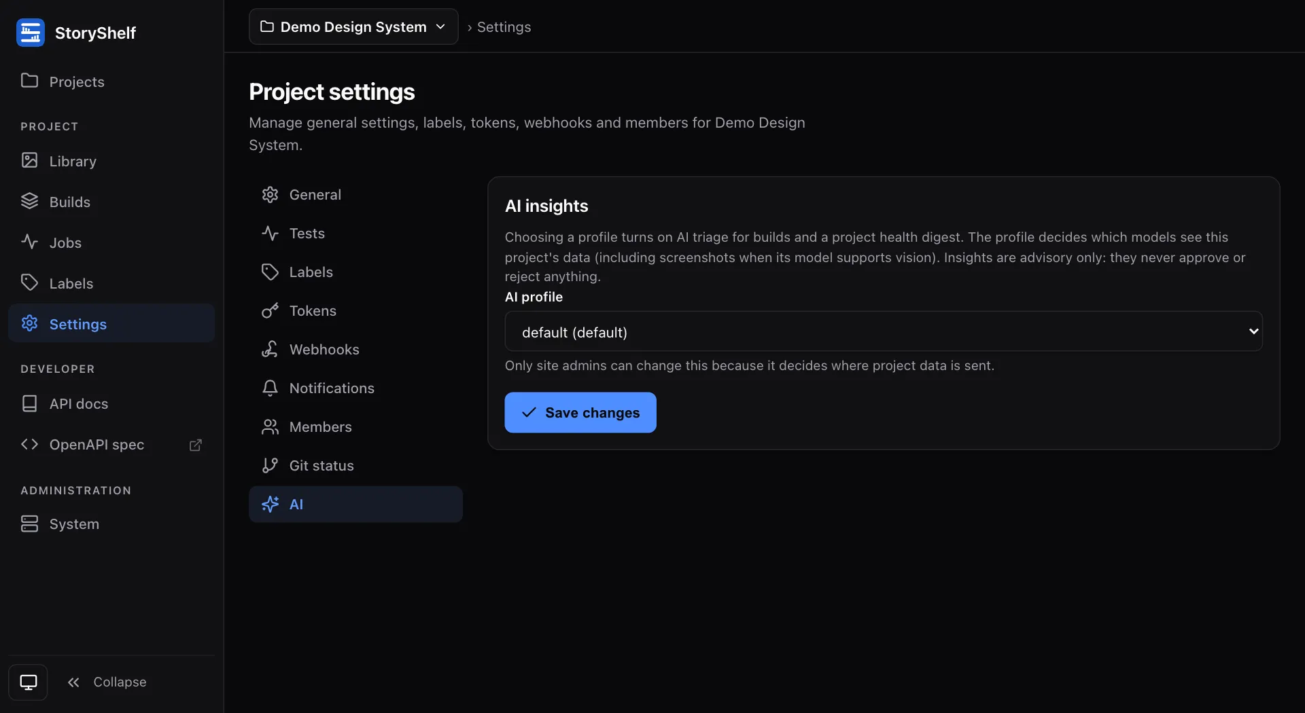Switch to the Members settings tab
Viewport: 1305px width, 713px height.
(x=355, y=426)
